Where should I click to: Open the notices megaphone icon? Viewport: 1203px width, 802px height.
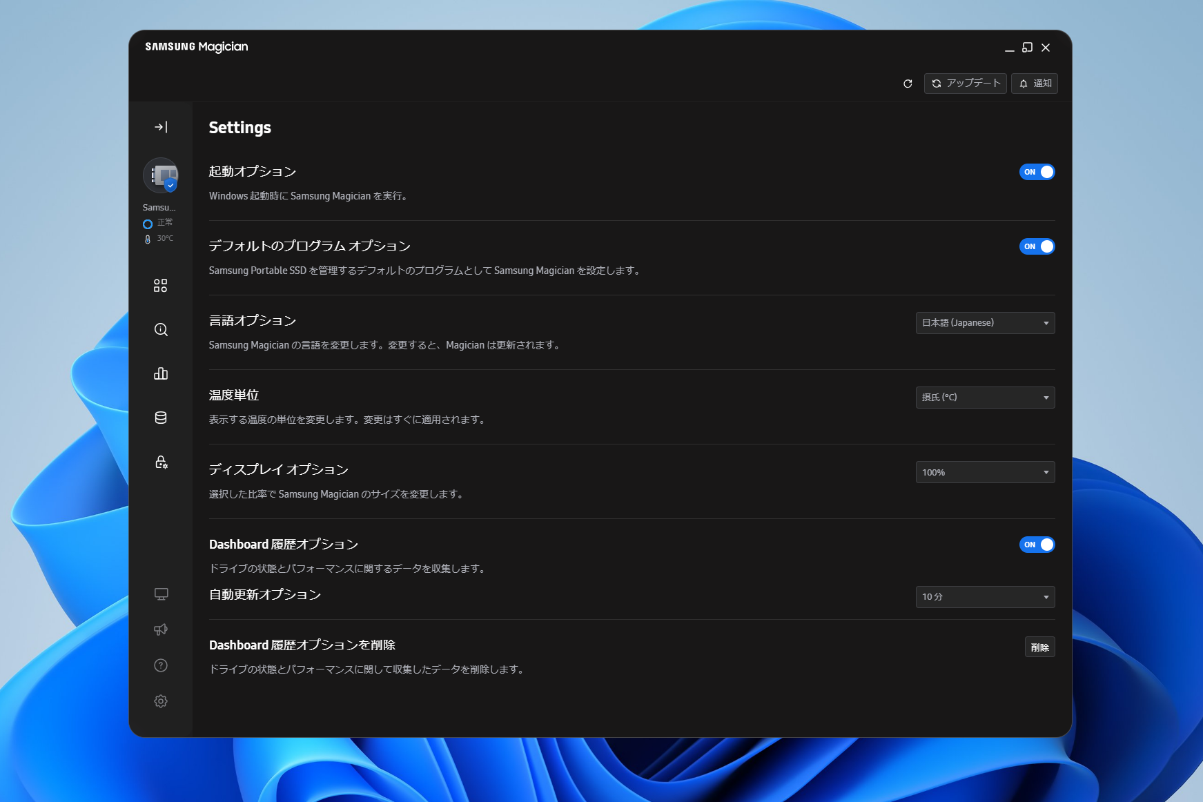(x=161, y=629)
